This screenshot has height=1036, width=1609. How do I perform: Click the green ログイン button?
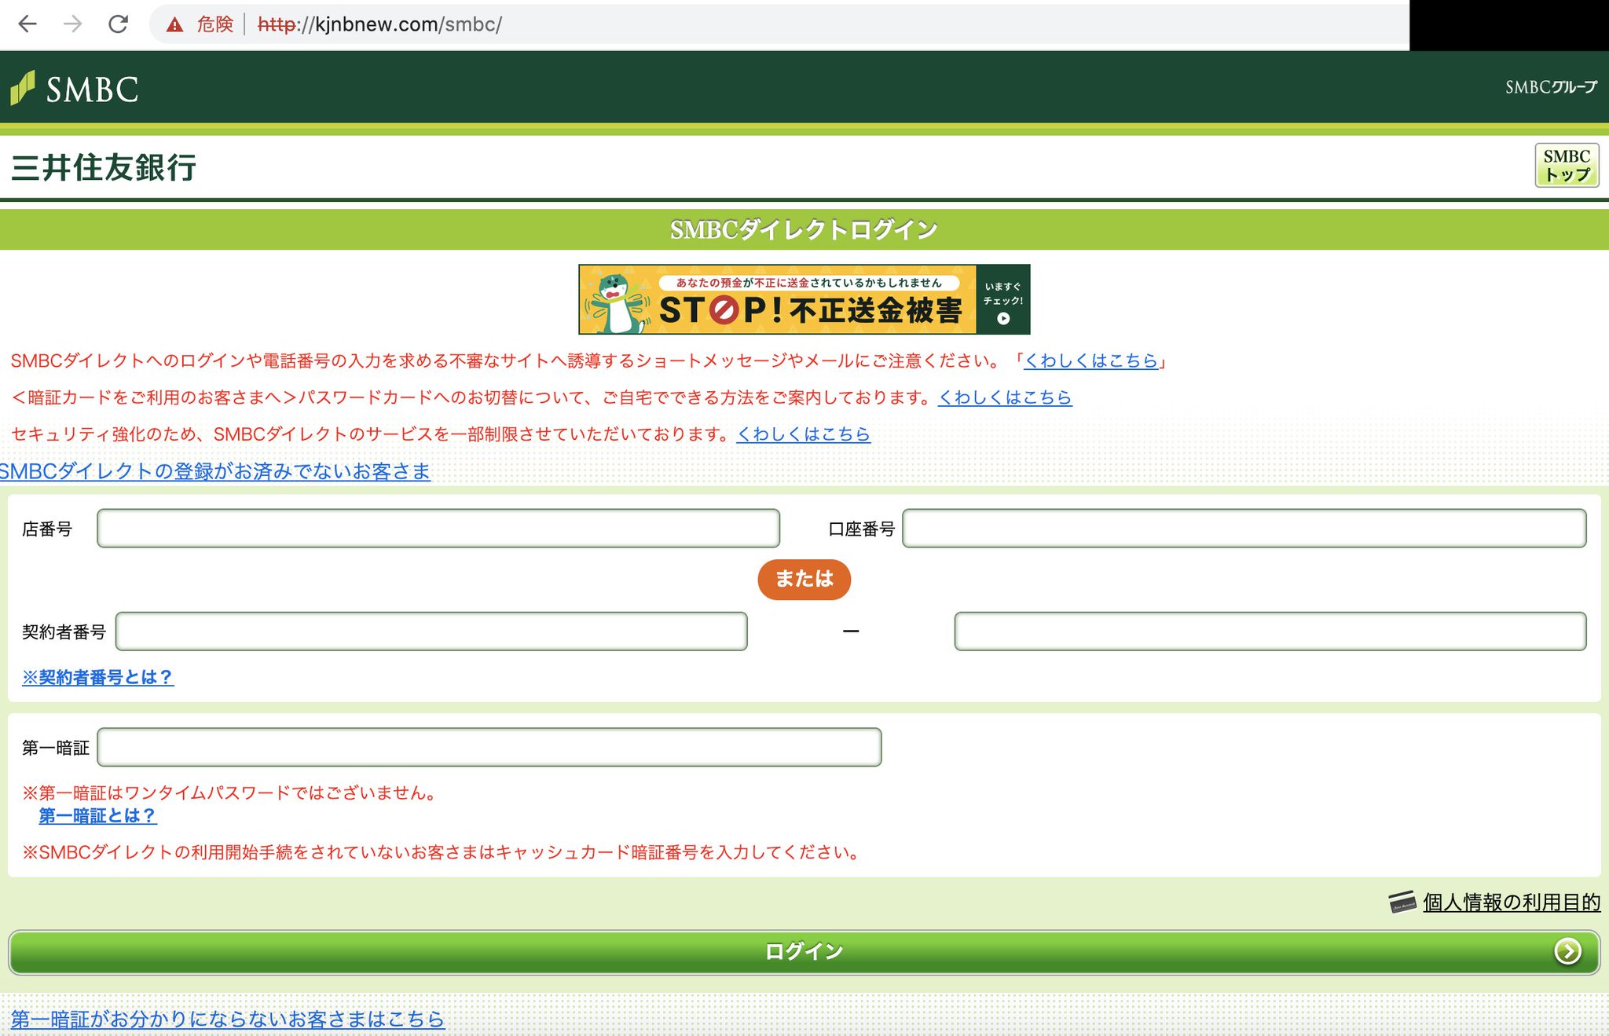(x=804, y=952)
